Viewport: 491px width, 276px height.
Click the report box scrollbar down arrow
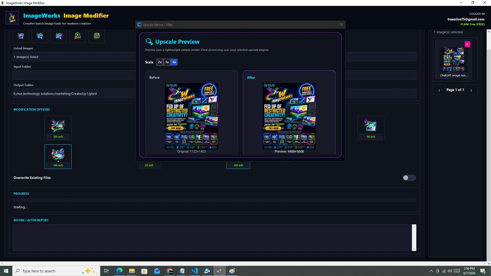pos(414,249)
